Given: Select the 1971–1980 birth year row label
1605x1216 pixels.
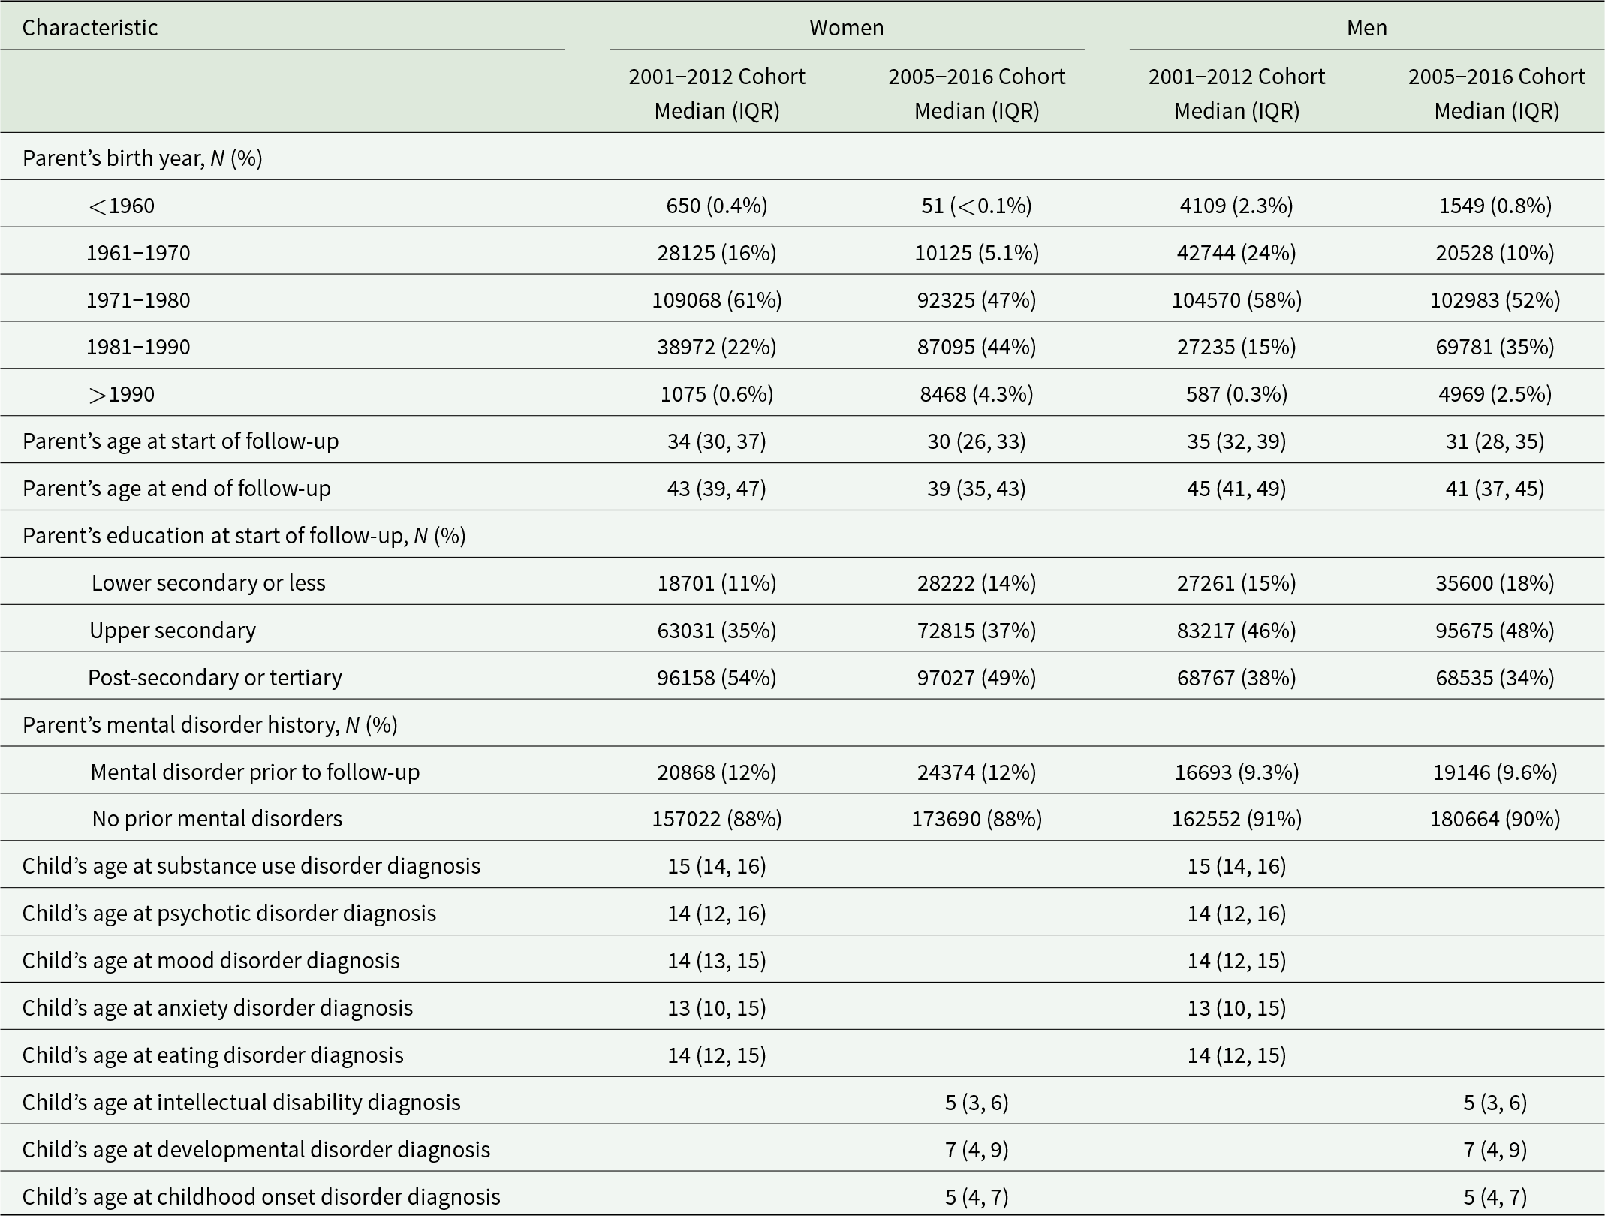Looking at the screenshot, I should pyautogui.click(x=138, y=300).
